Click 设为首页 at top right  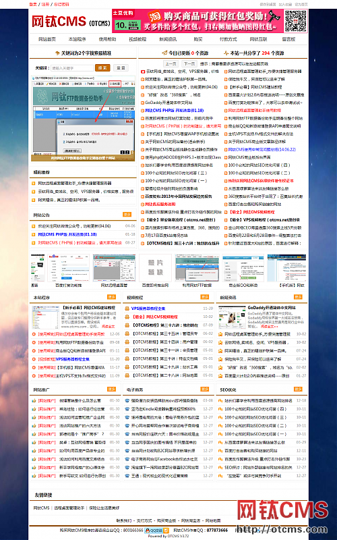click(x=301, y=5)
